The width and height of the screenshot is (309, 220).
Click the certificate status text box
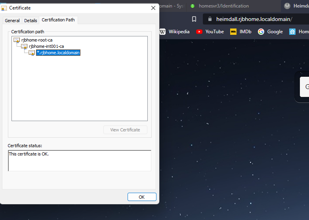coord(80,161)
